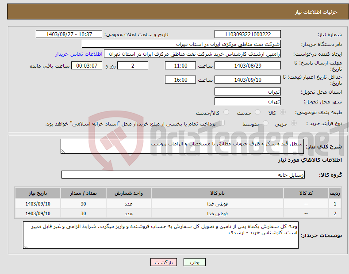The image size is (349, 274).
Task: Click the واحد شمارش column header
Action: (x=129, y=193)
